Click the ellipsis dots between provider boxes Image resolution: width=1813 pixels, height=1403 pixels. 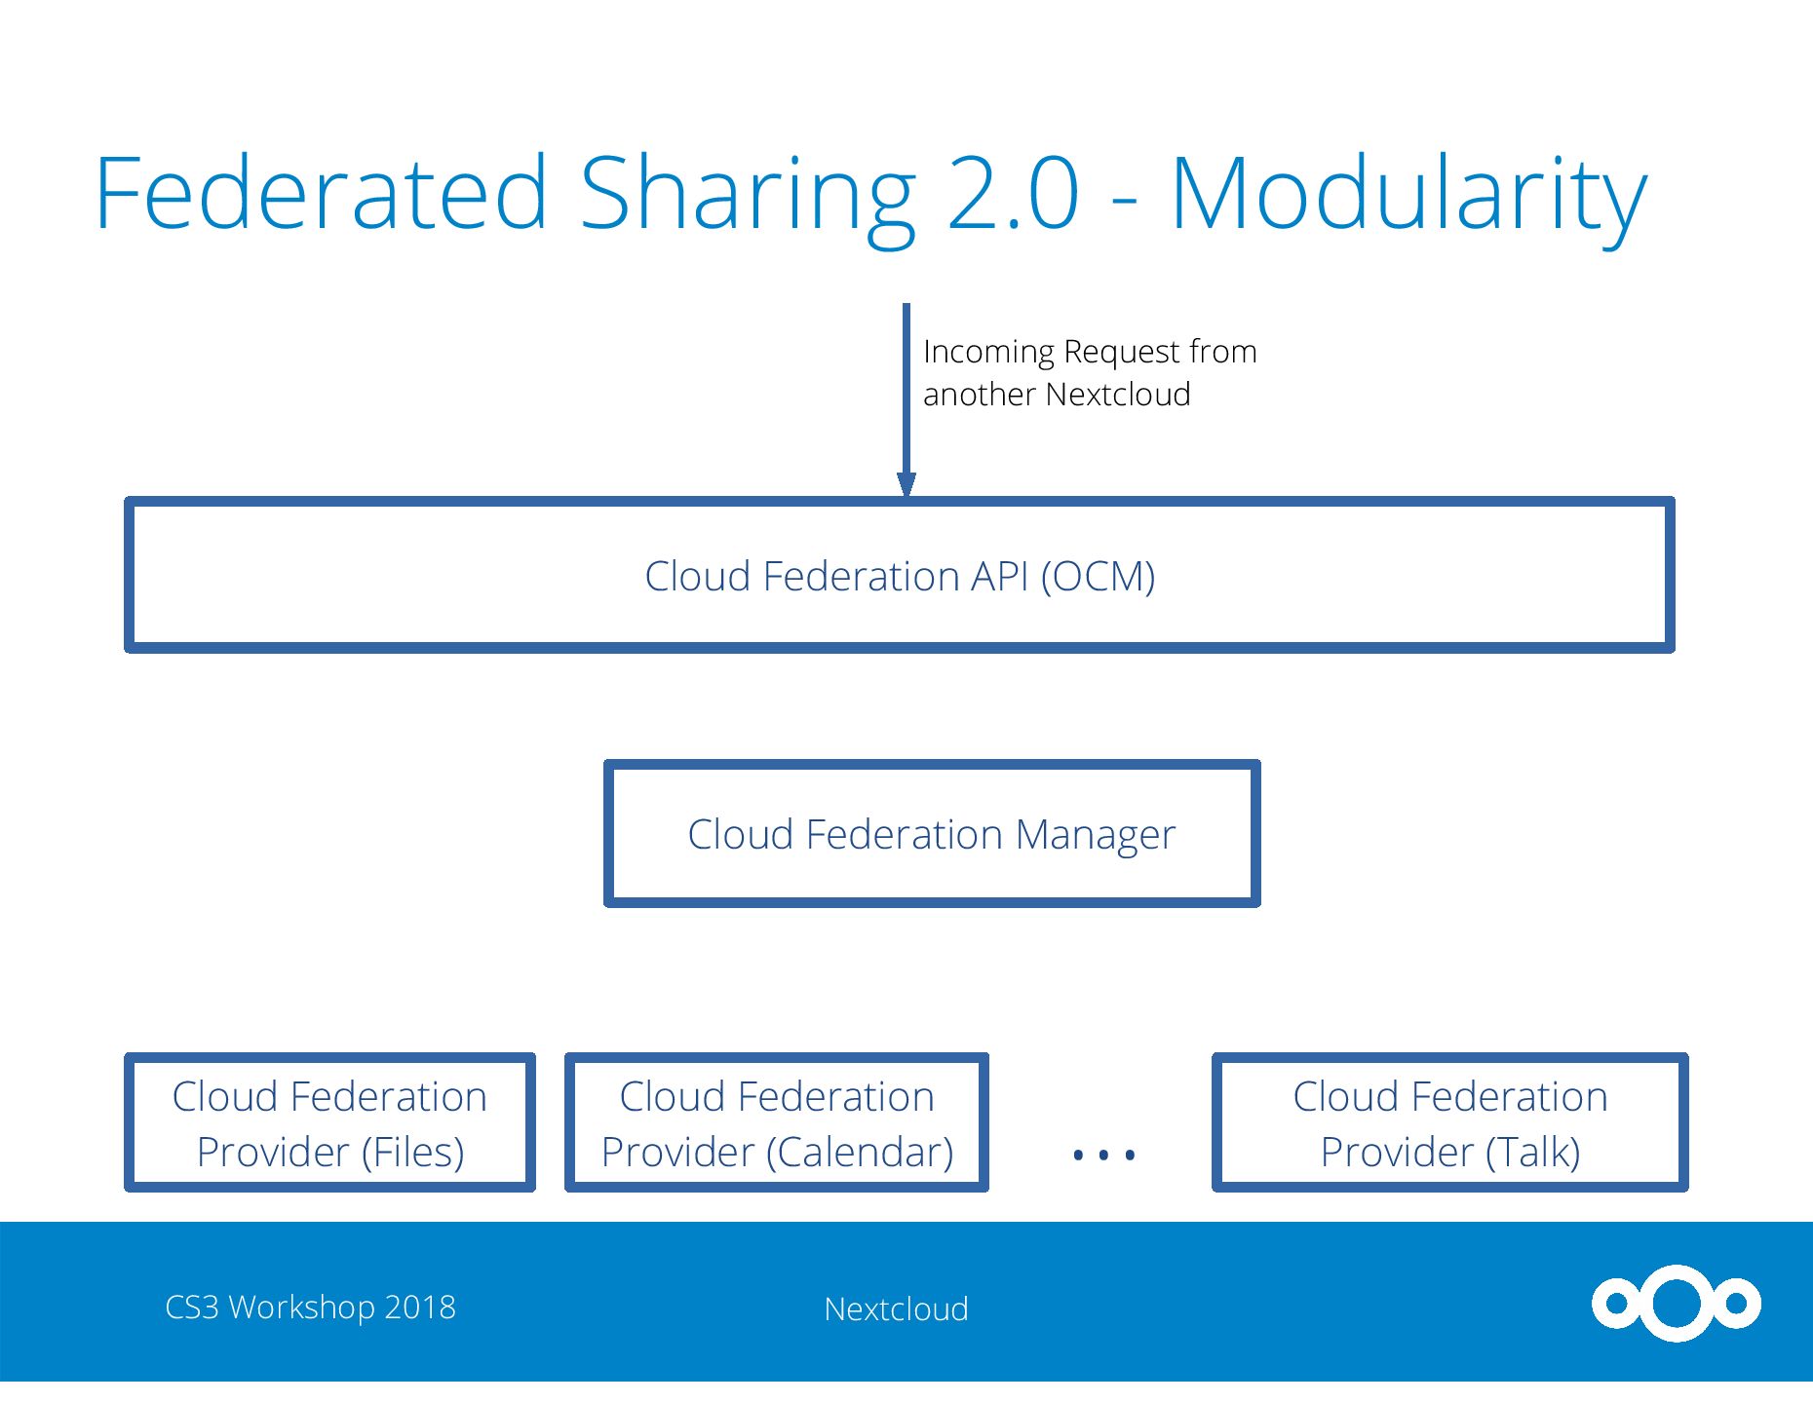(1103, 1156)
